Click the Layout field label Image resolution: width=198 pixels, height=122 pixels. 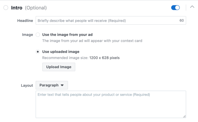27,85
